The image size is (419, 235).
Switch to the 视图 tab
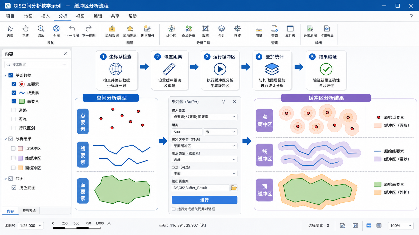click(80, 16)
